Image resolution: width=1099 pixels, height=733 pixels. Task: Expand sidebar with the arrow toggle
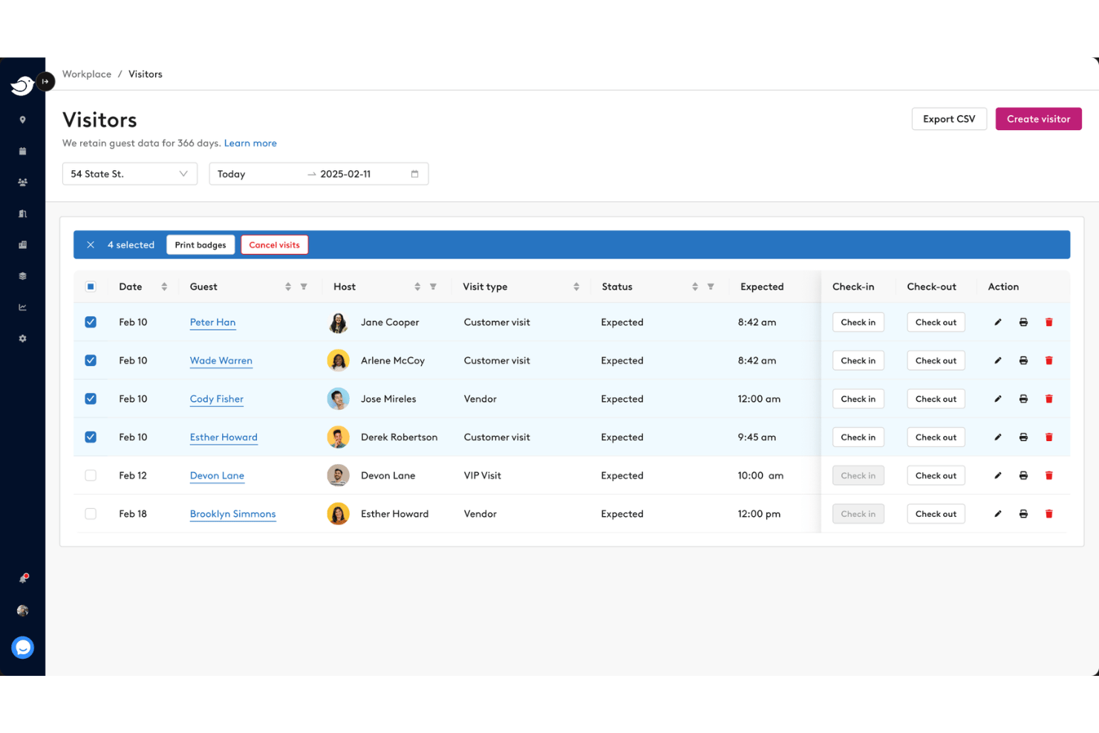[x=45, y=81]
